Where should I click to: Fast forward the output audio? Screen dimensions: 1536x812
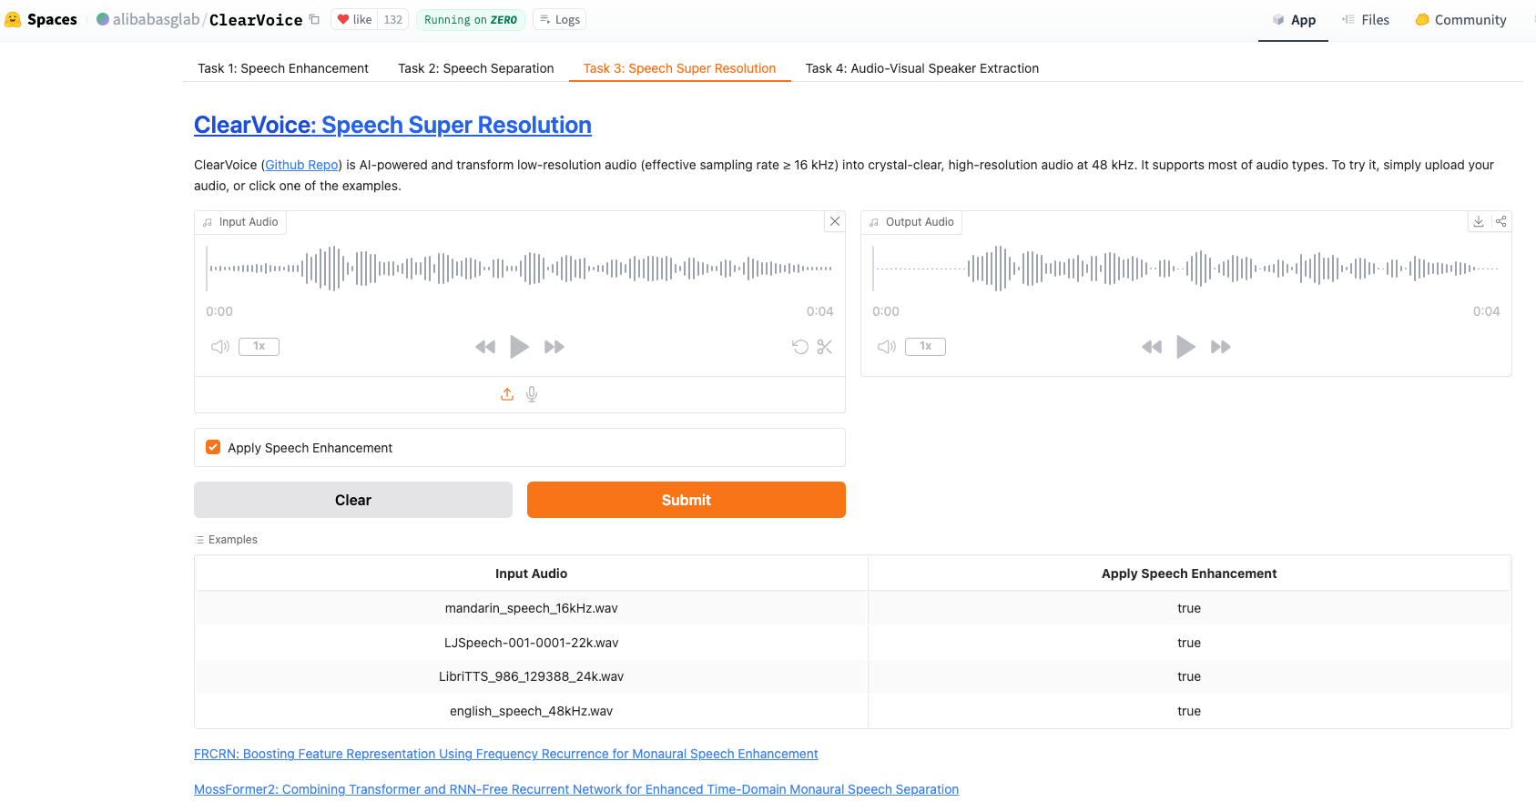(x=1220, y=347)
